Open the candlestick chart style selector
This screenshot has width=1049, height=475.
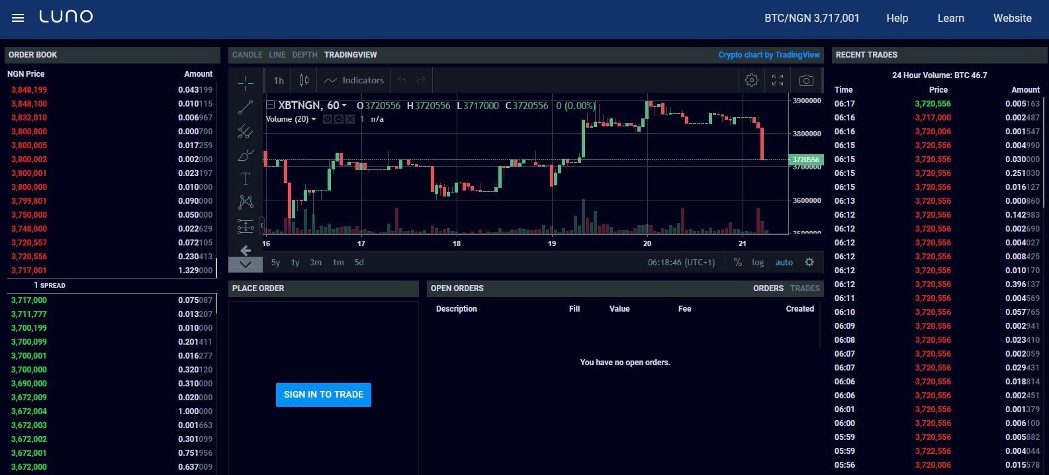[x=304, y=80]
